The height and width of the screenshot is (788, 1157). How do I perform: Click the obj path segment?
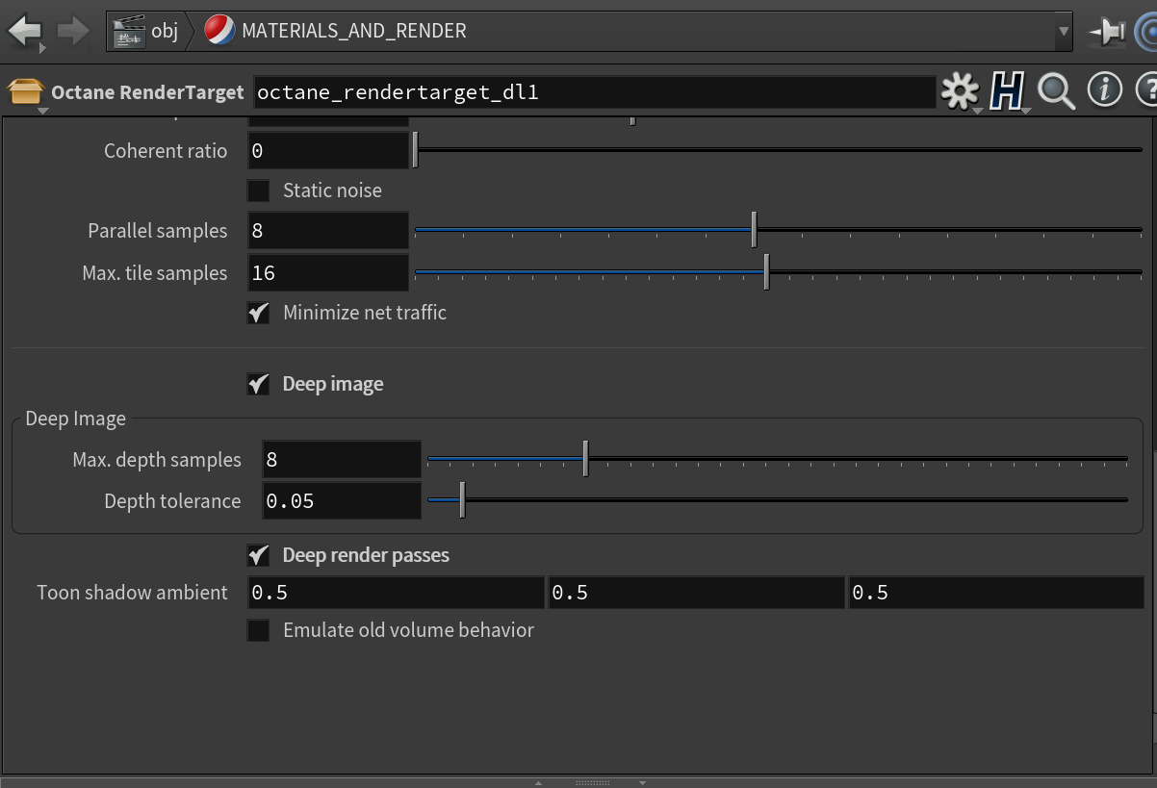point(165,31)
